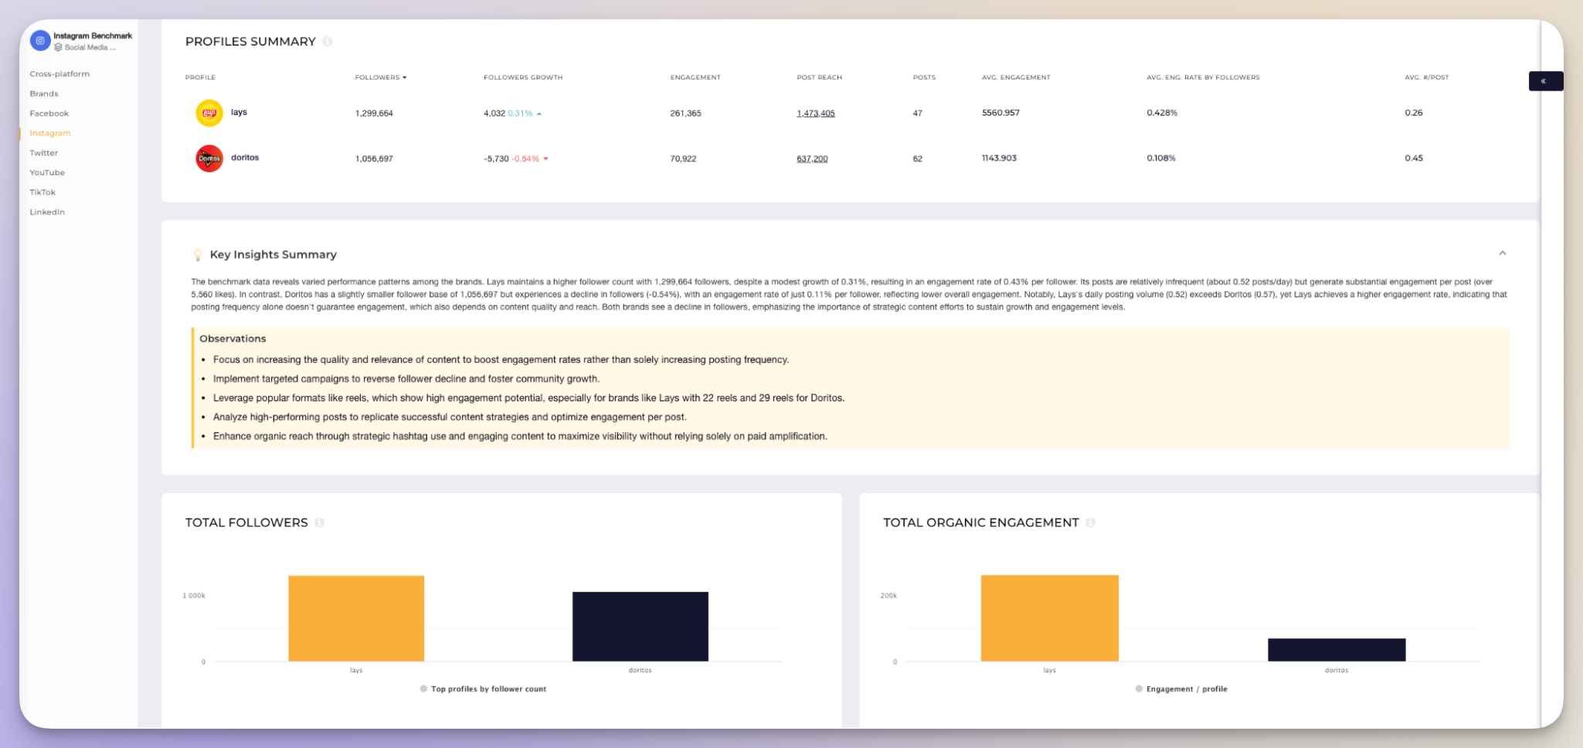Go to the Facebook section

(x=49, y=113)
